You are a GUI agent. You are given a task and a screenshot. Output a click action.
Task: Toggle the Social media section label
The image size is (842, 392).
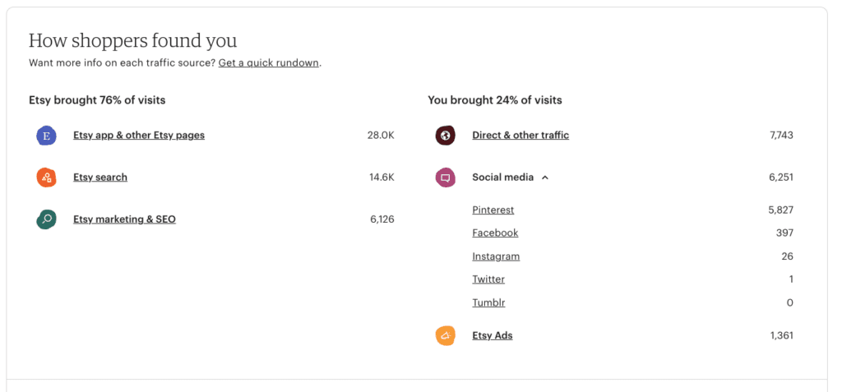click(x=502, y=178)
